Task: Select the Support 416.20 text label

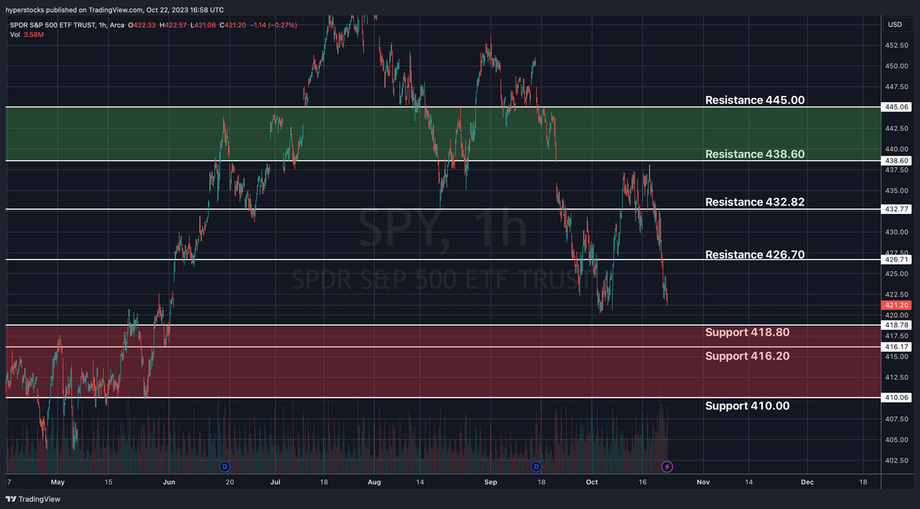Action: click(x=747, y=356)
